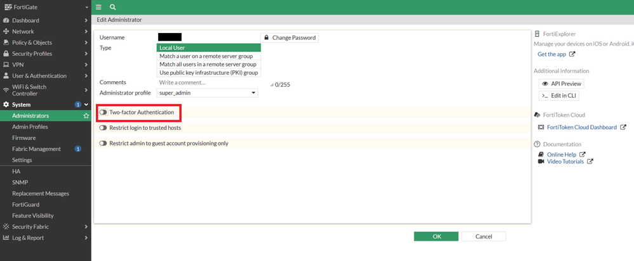
Task: Select Match all users in a remote server group
Action: [x=209, y=65]
